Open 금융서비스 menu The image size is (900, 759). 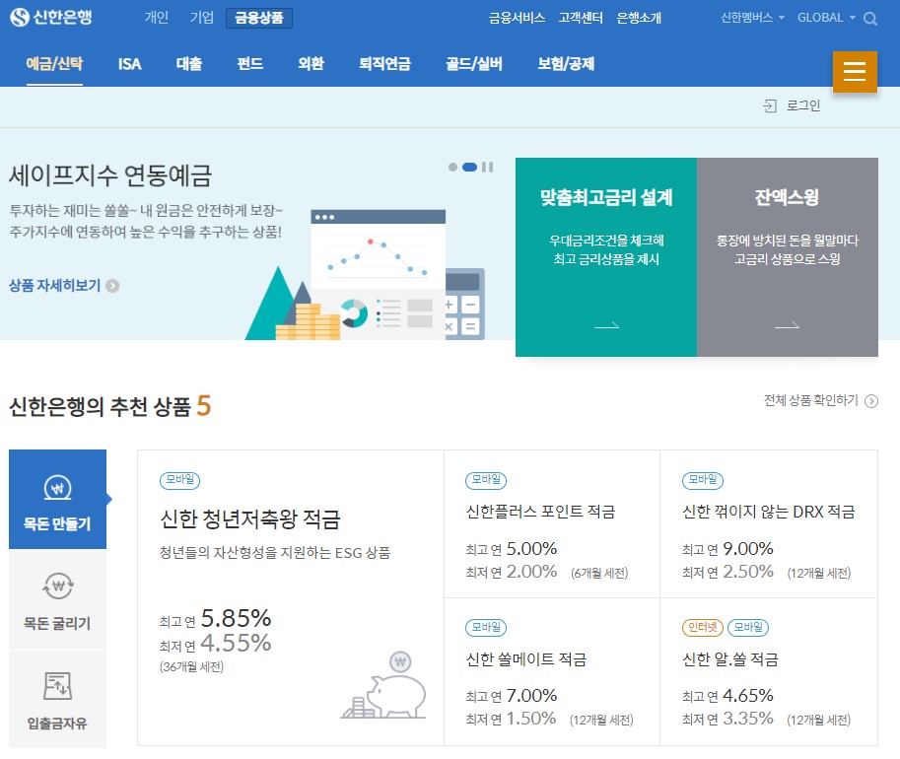coord(517,18)
